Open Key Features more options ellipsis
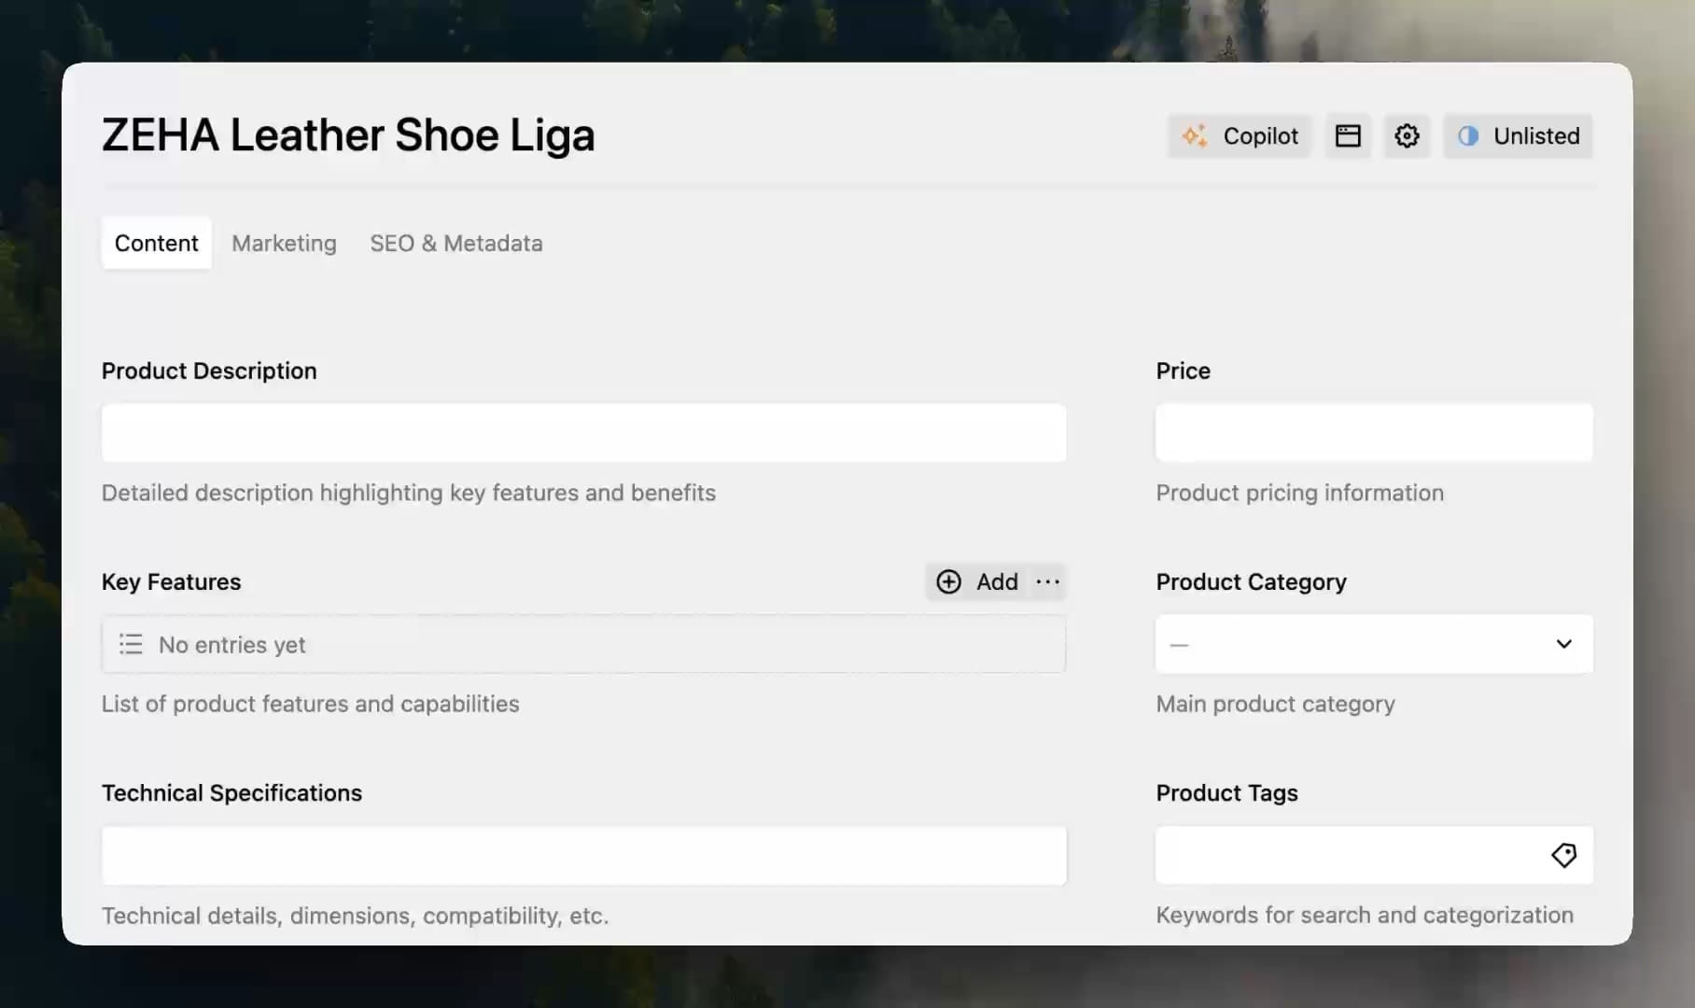The width and height of the screenshot is (1695, 1008). 1048,581
